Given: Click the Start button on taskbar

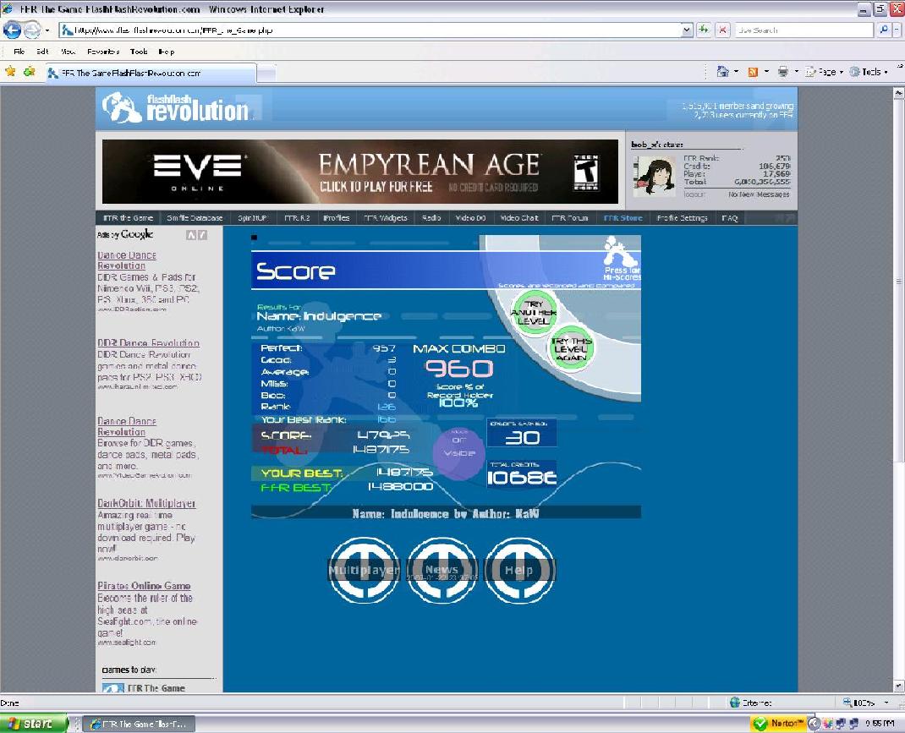Looking at the screenshot, I should click(x=34, y=723).
